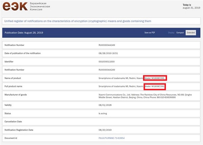Click the Full product name label
203x145 pixels.
coord(13,86)
